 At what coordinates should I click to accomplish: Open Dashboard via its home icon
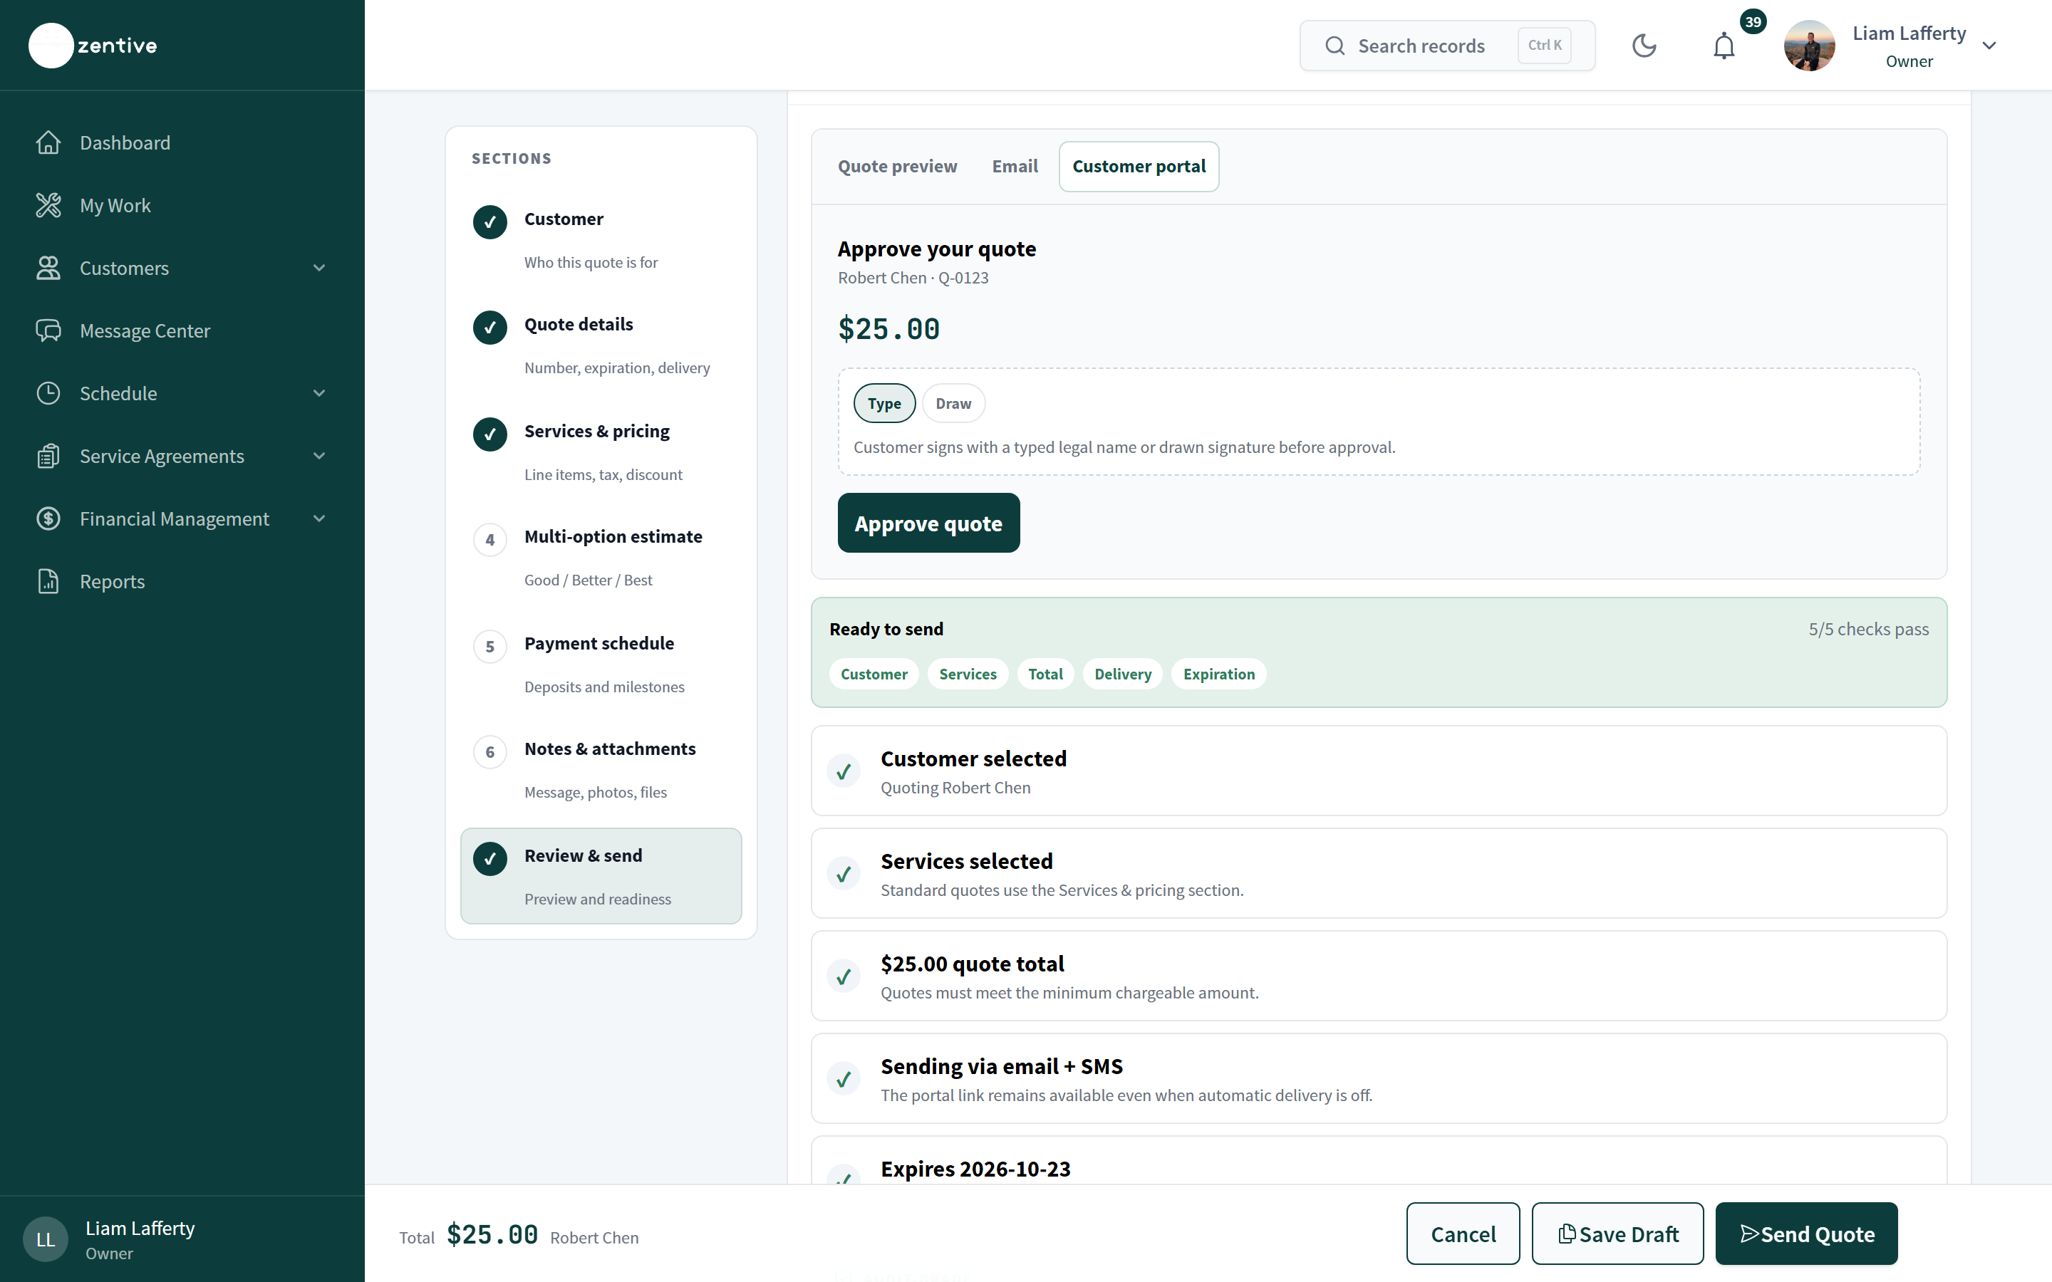point(48,142)
